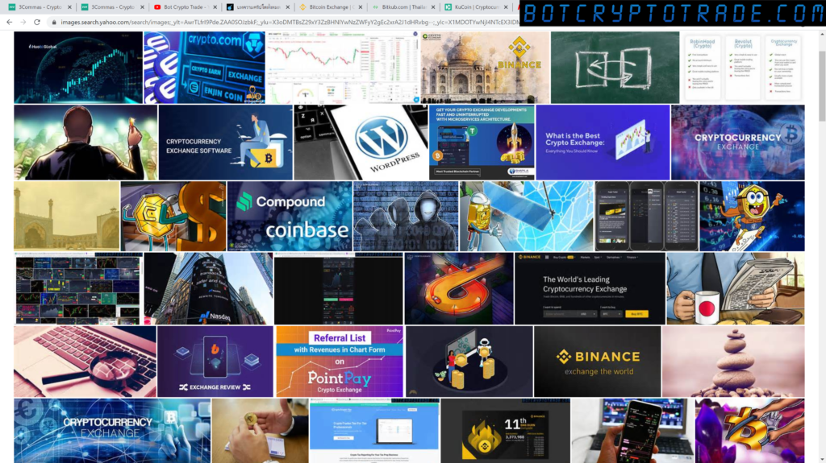Viewport: 826px width, 463px height.
Task: Click the scrollbar up arrow
Action: [x=822, y=34]
